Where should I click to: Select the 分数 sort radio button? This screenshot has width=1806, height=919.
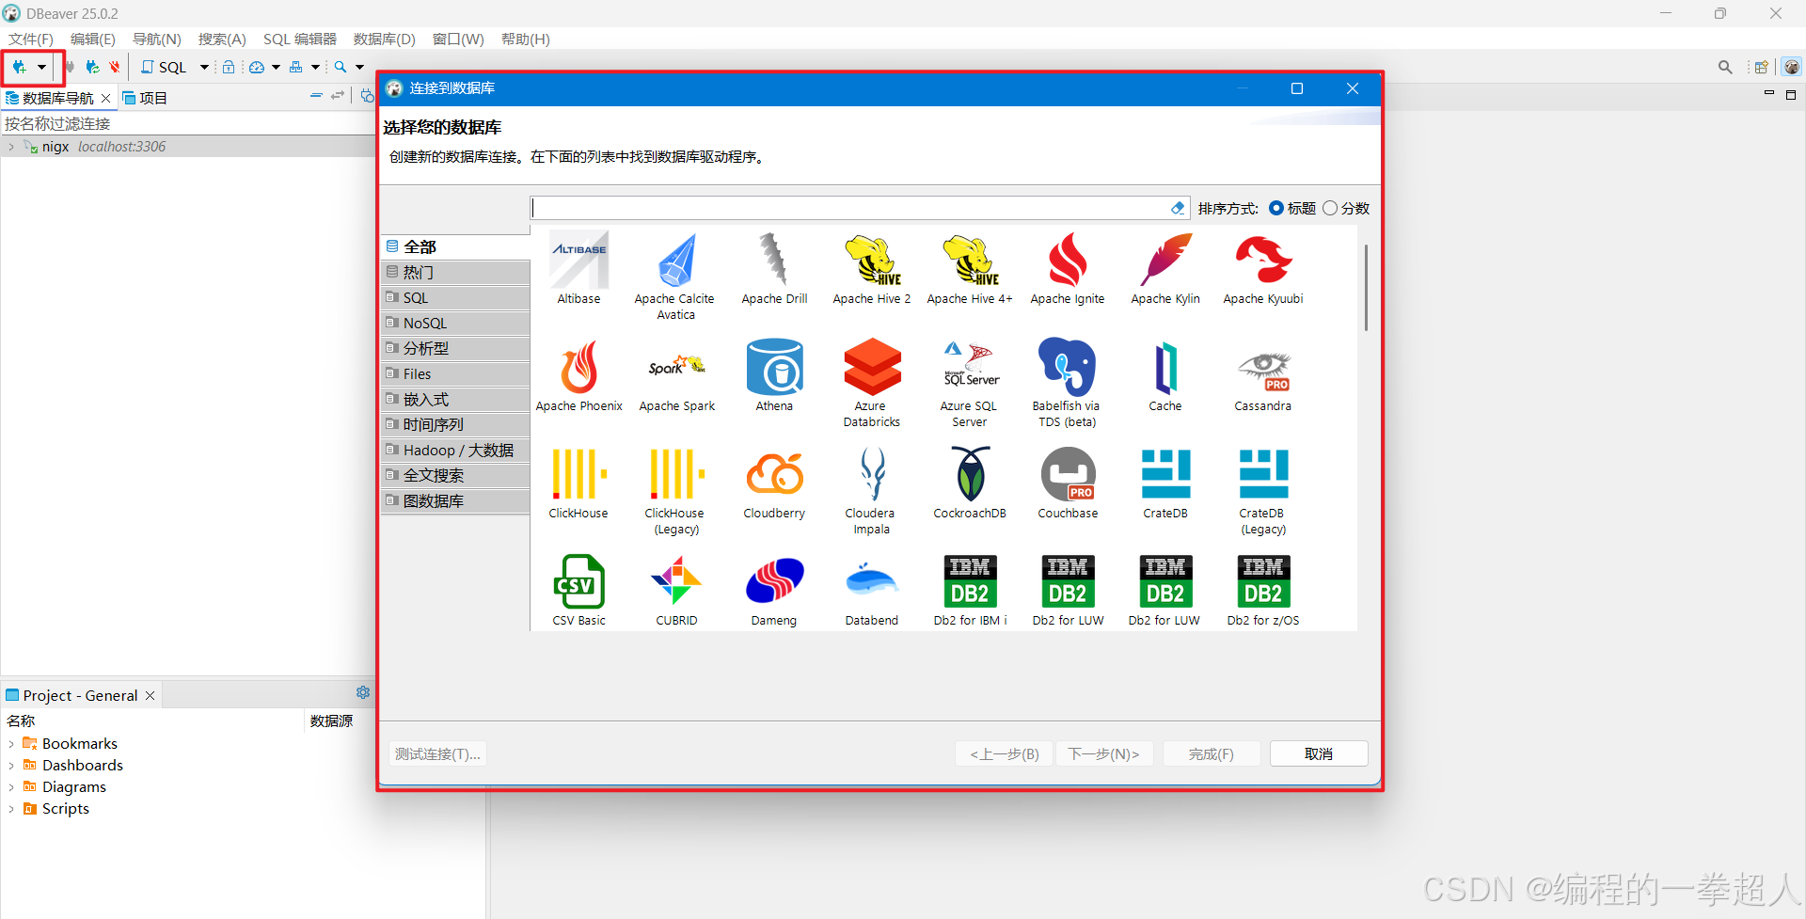pos(1330,208)
